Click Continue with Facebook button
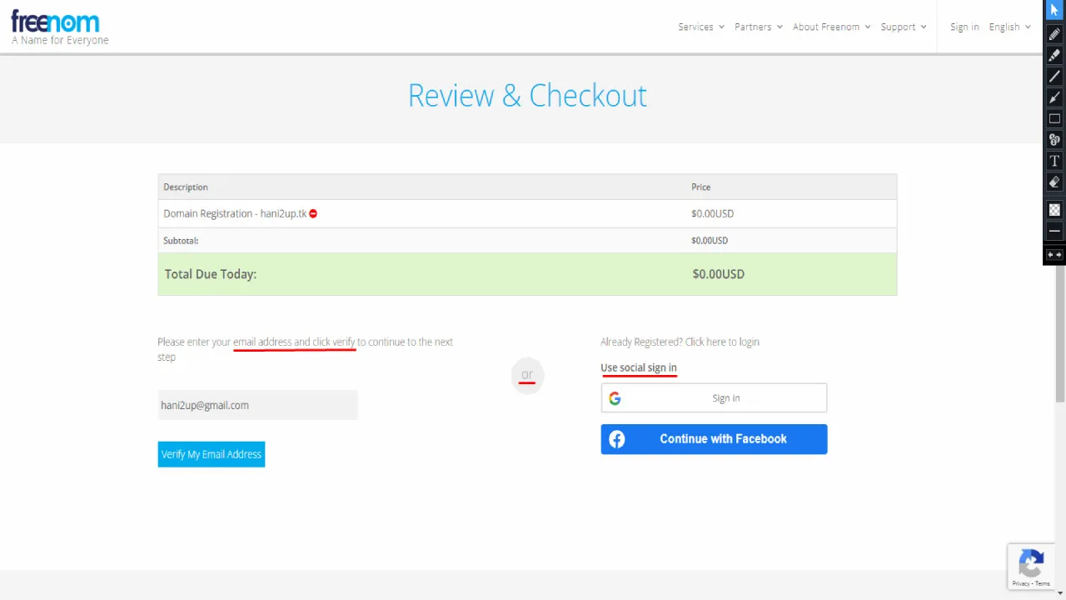 [x=714, y=439]
